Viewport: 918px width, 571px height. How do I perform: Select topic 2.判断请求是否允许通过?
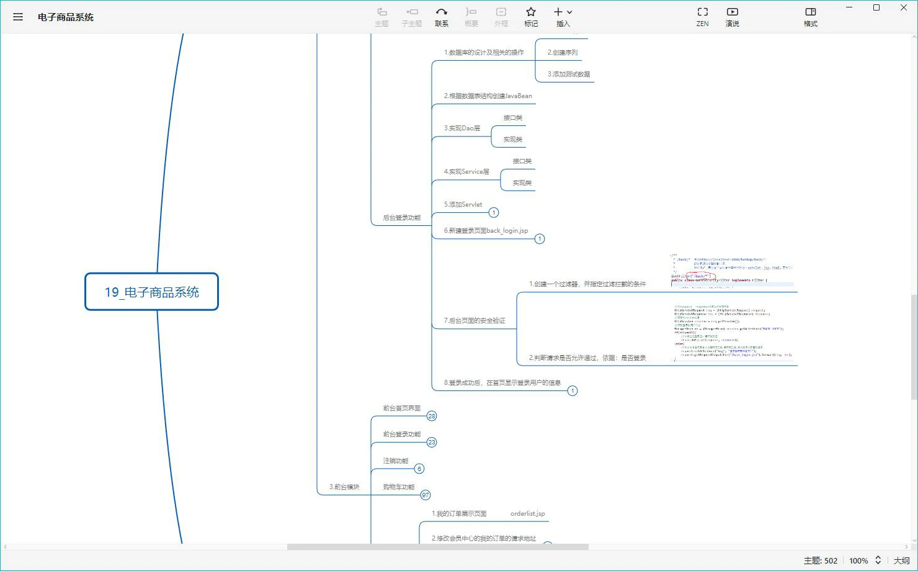pos(587,358)
